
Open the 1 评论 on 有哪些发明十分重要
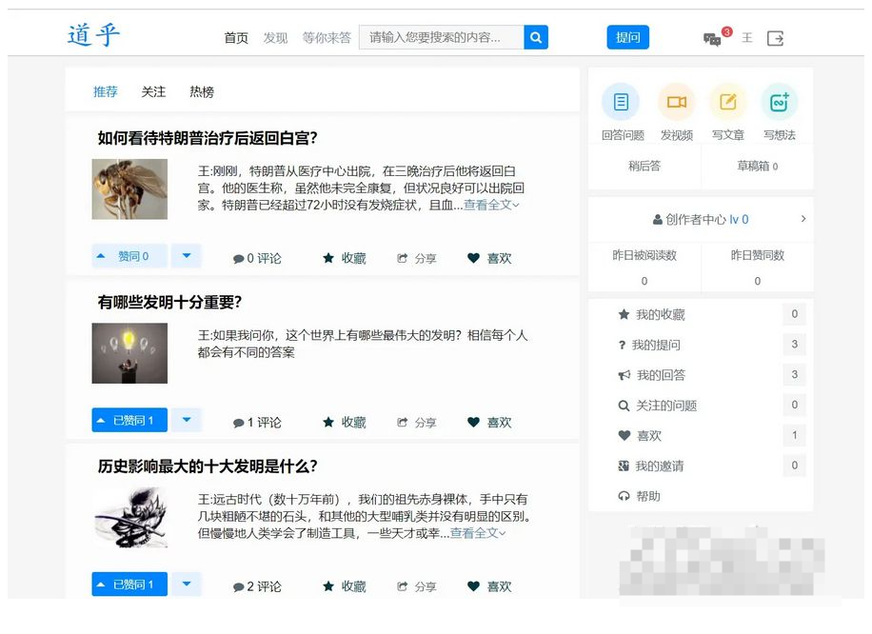[x=257, y=422]
